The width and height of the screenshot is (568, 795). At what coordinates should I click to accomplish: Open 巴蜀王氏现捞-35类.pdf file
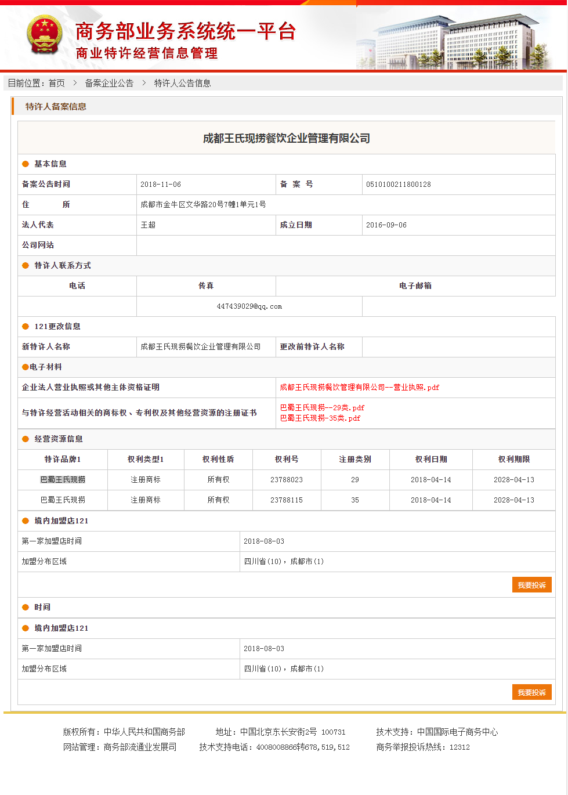pos(320,418)
